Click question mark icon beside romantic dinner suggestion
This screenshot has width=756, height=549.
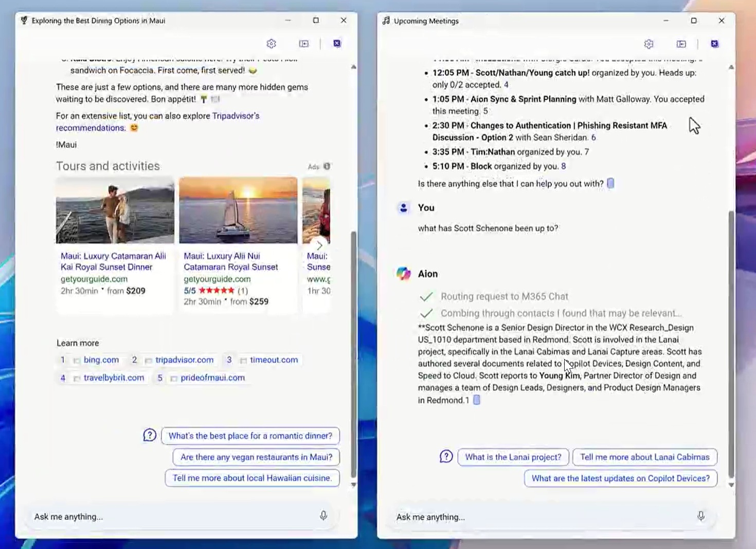[150, 436]
